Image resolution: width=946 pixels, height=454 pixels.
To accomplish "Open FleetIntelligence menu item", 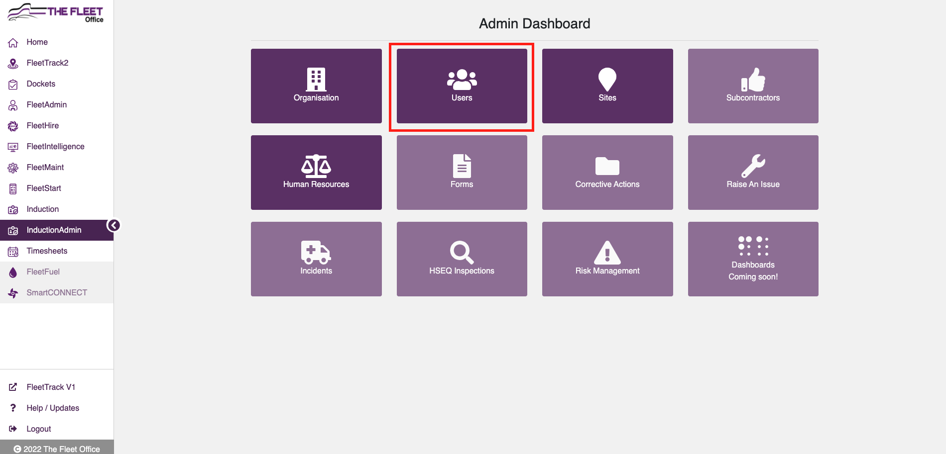I will (57, 147).
